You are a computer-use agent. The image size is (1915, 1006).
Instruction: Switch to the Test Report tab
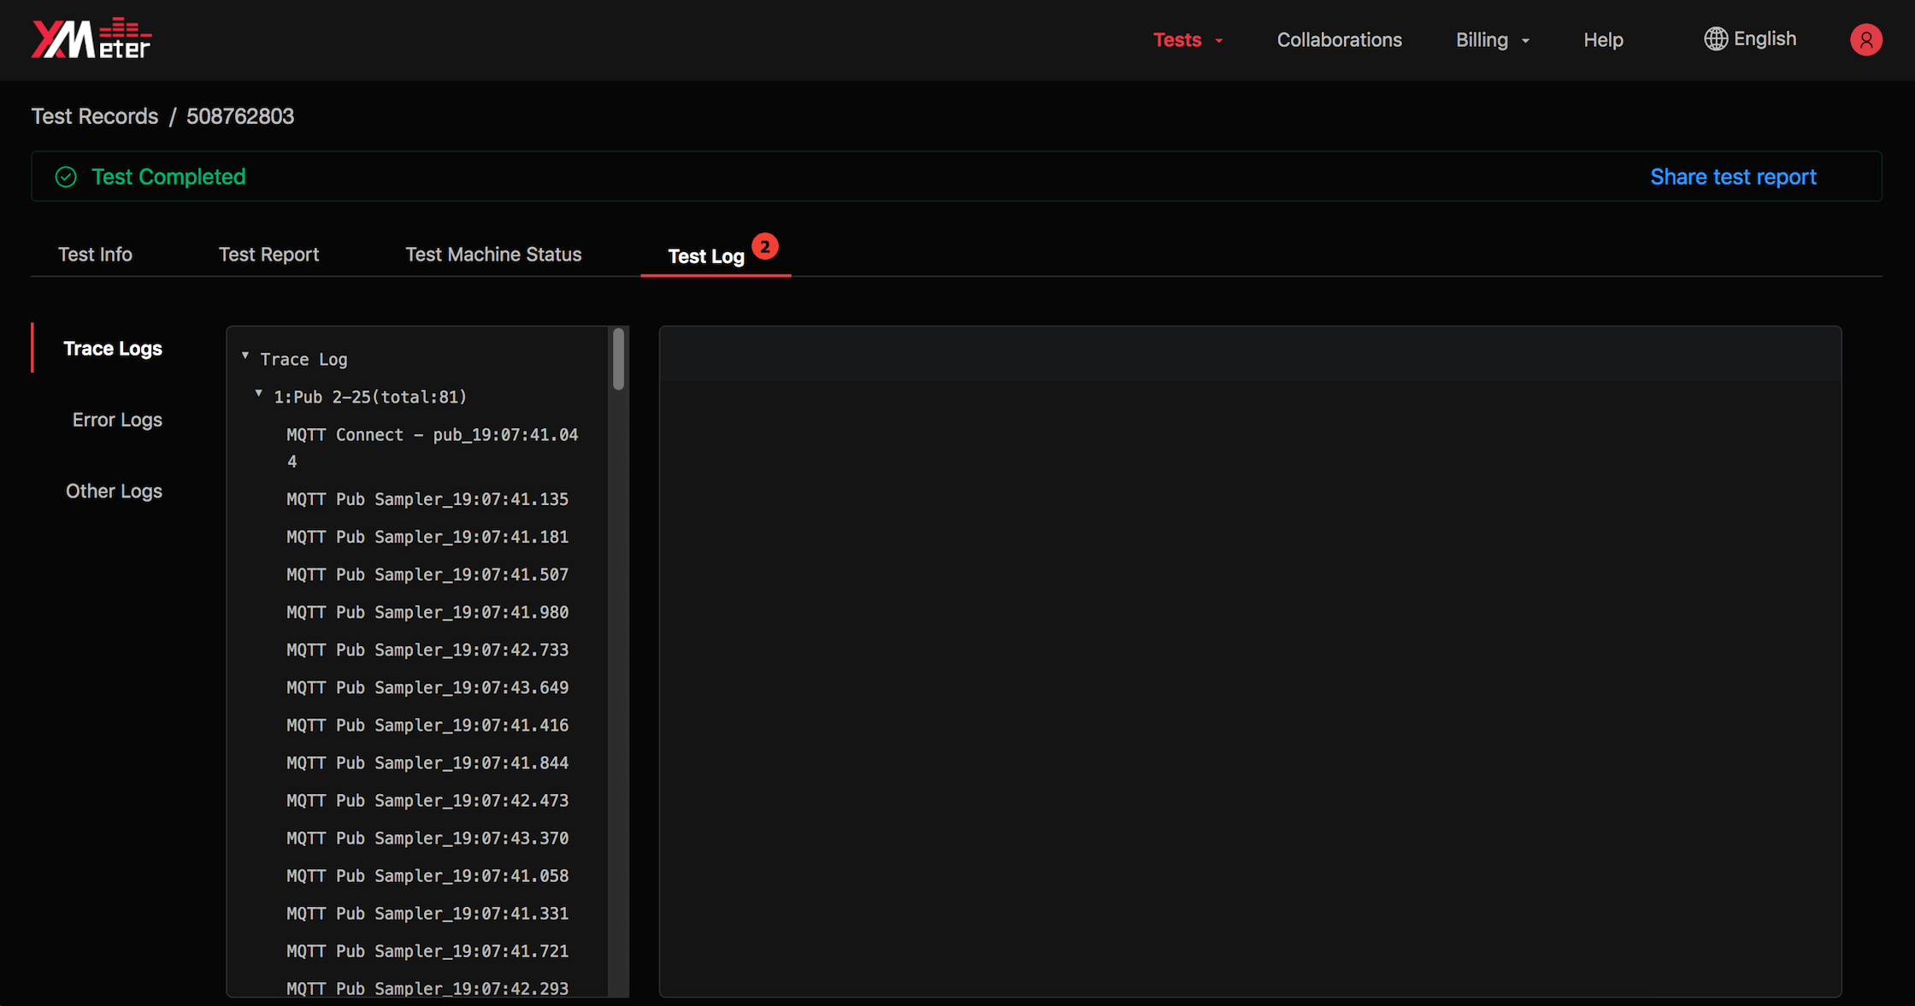tap(268, 255)
